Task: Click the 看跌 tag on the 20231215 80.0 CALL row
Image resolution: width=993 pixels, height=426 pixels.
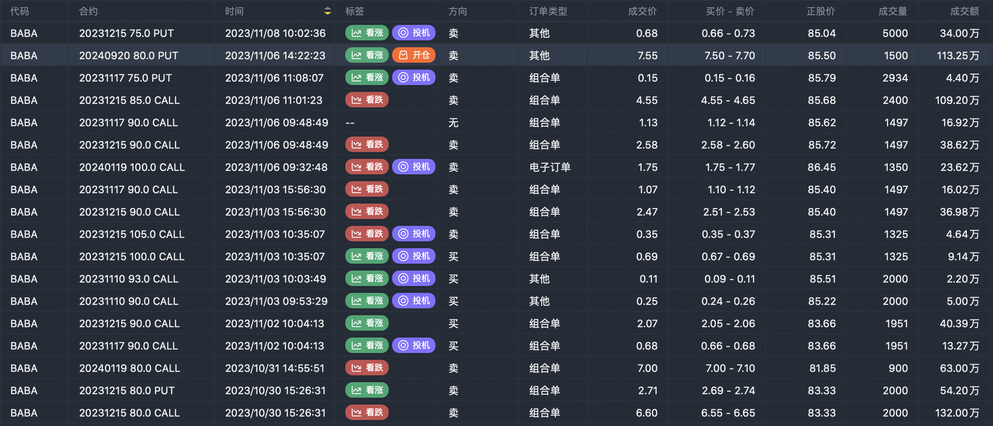Action: pyautogui.click(x=367, y=412)
